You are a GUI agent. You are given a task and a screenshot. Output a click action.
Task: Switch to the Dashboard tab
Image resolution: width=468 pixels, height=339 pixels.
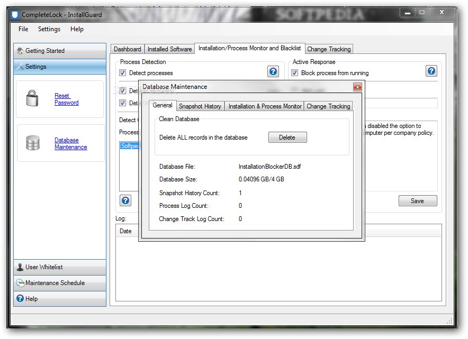coord(128,49)
